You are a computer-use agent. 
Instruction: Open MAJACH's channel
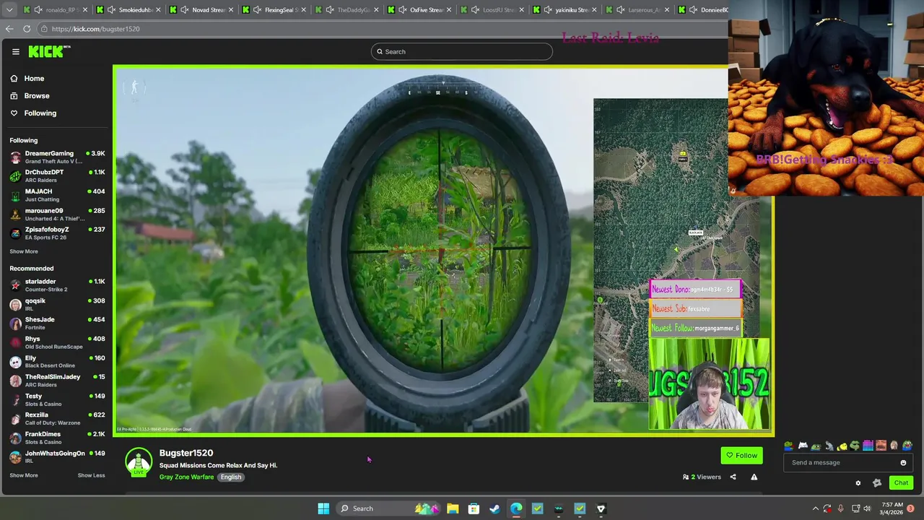(x=57, y=195)
